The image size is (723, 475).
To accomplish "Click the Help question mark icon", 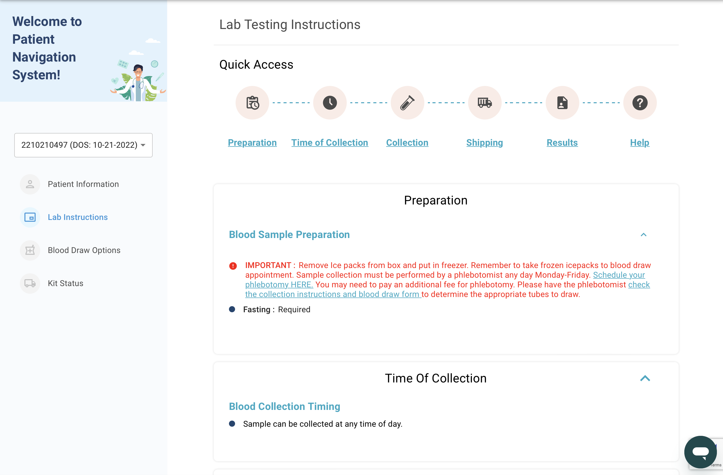I will coord(640,103).
